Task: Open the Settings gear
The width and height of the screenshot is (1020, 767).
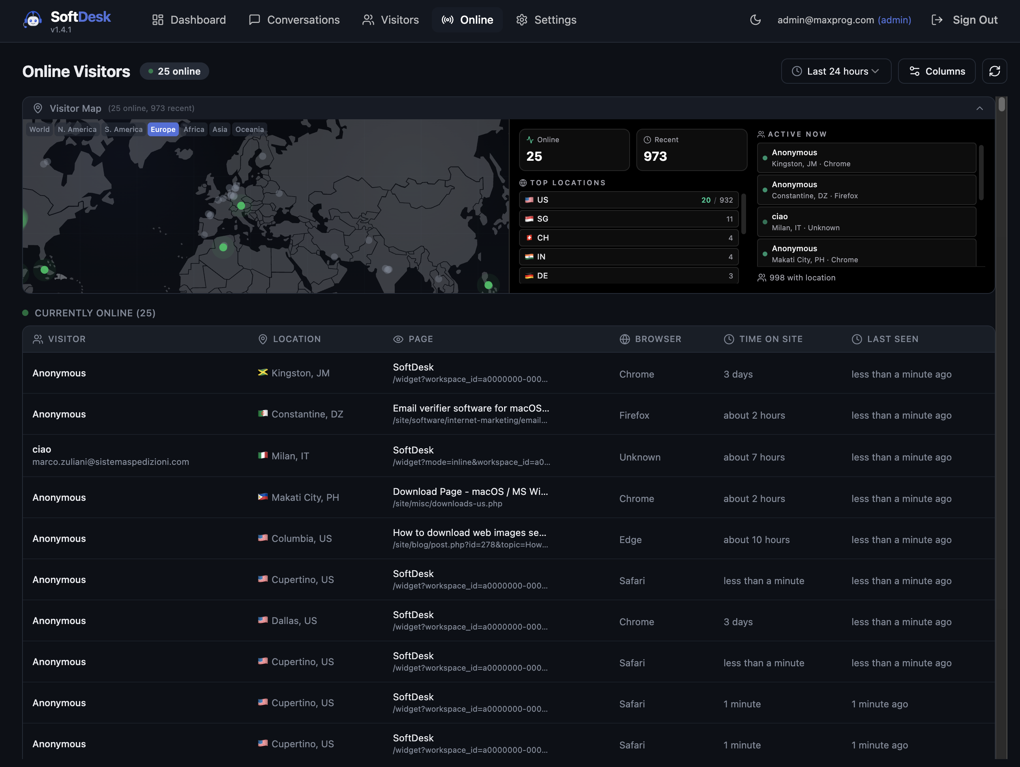Action: pos(546,20)
